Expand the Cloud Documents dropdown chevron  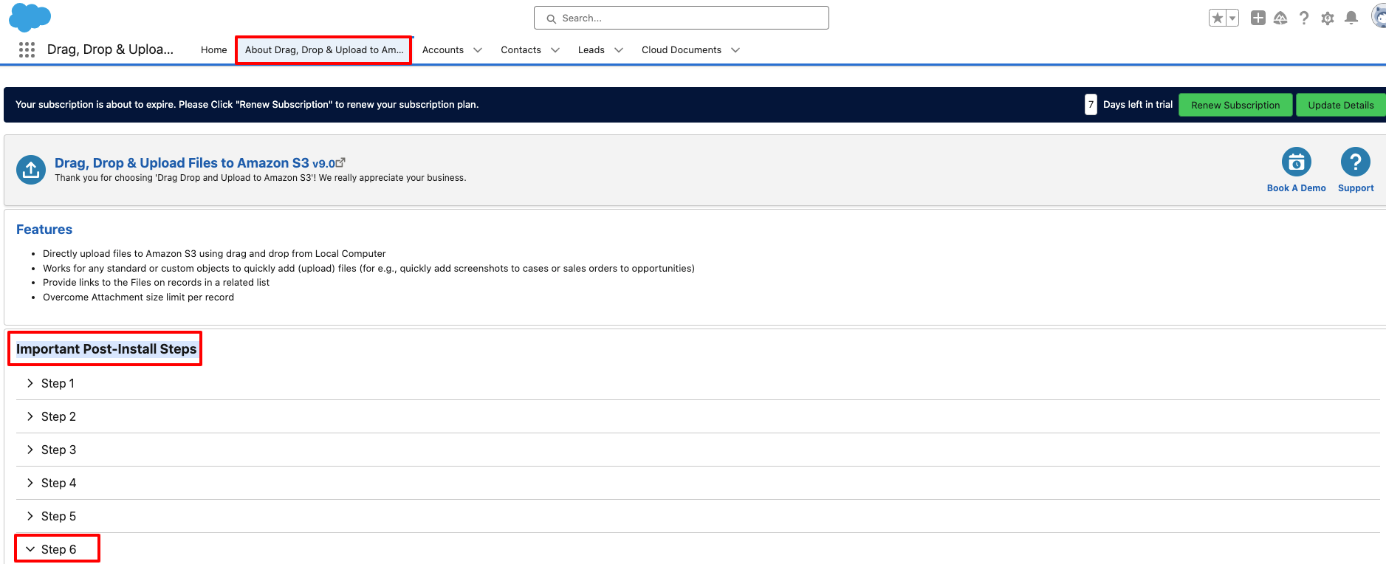[x=735, y=50]
